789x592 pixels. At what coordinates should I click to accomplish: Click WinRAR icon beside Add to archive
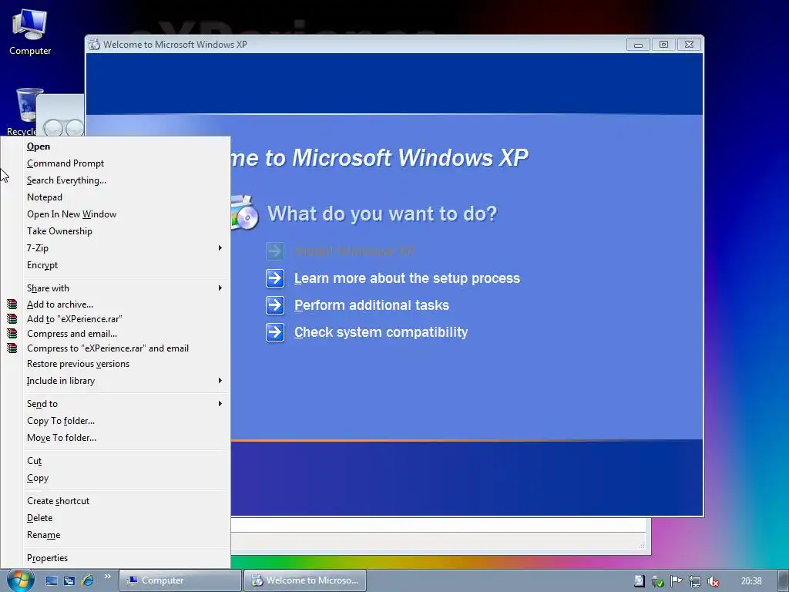pyautogui.click(x=12, y=304)
